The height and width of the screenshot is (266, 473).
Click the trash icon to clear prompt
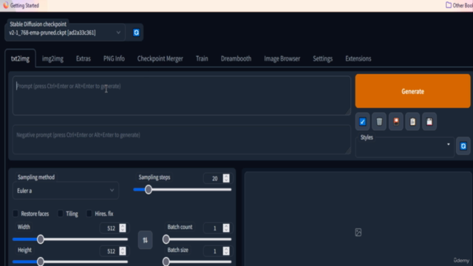pos(379,121)
